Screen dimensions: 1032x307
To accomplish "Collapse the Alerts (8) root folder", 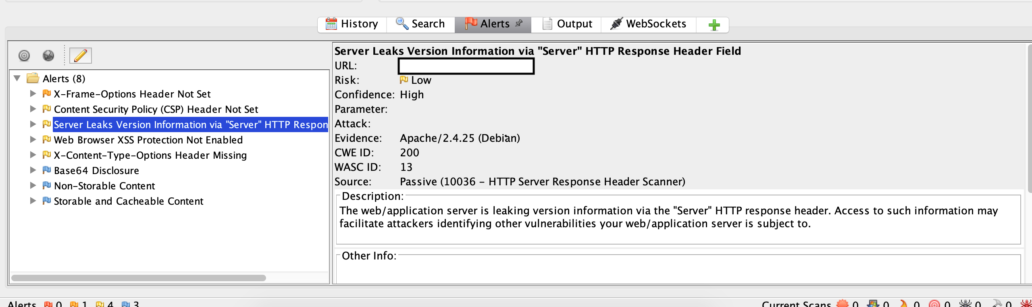I will tap(17, 78).
